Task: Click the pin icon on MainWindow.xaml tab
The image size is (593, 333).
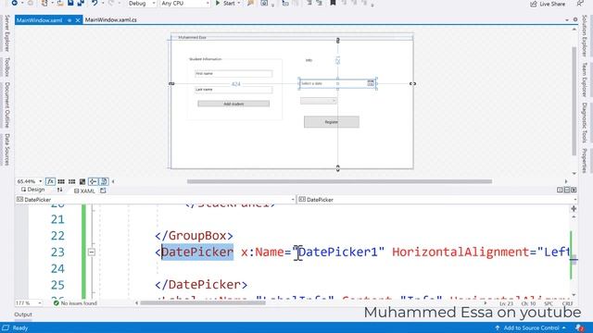Action: point(69,20)
